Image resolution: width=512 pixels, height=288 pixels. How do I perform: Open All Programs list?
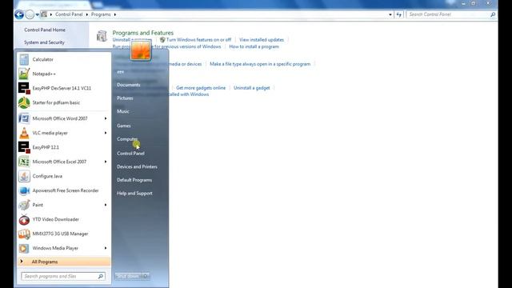click(64, 262)
